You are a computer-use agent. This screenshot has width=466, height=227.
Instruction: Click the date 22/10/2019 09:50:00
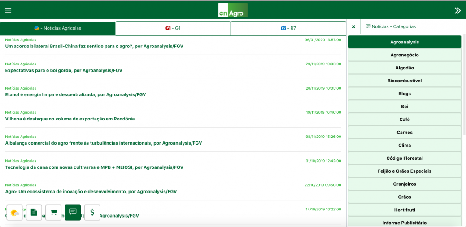point(323,185)
